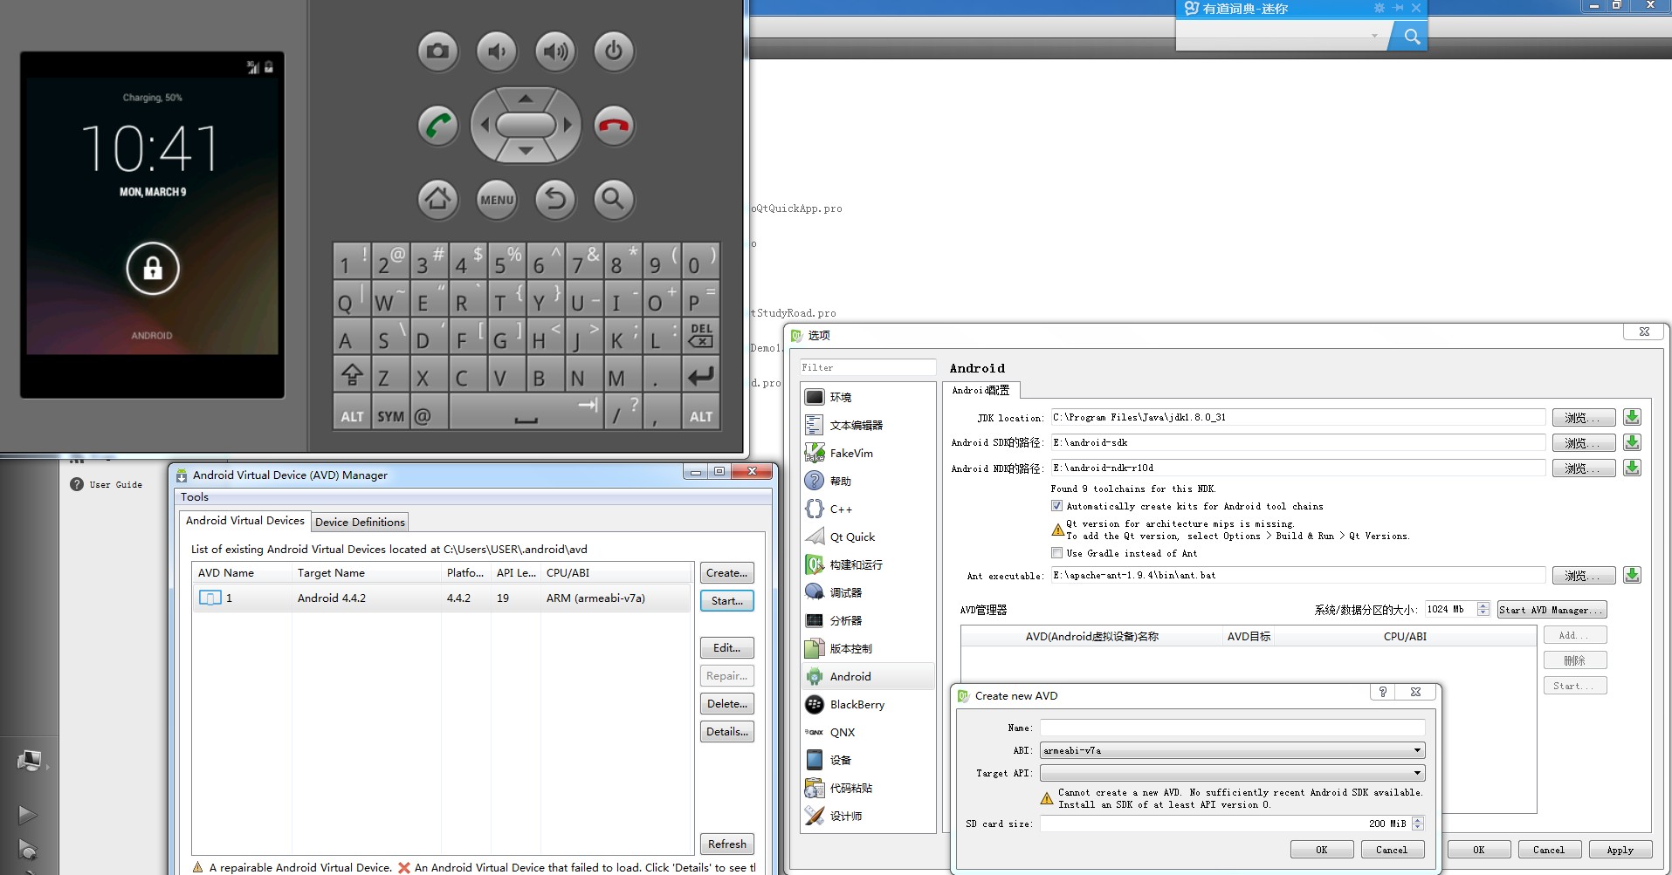This screenshot has width=1672, height=875.
Task: Click the Shift key on emulator keyboard
Action: point(352,376)
